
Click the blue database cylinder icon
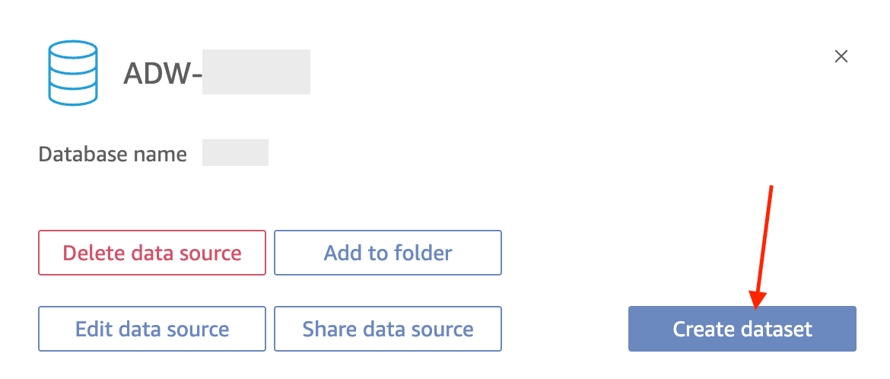click(x=73, y=73)
